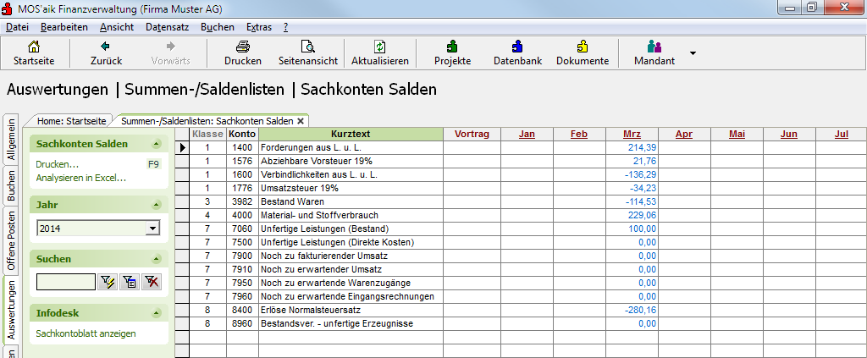Viewport: 867px width, 358px height.
Task: Open the ? help menu
Action: pyautogui.click(x=286, y=27)
